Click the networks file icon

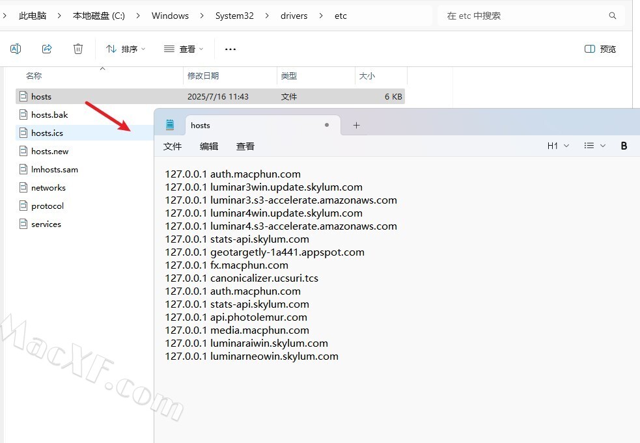[x=23, y=187]
